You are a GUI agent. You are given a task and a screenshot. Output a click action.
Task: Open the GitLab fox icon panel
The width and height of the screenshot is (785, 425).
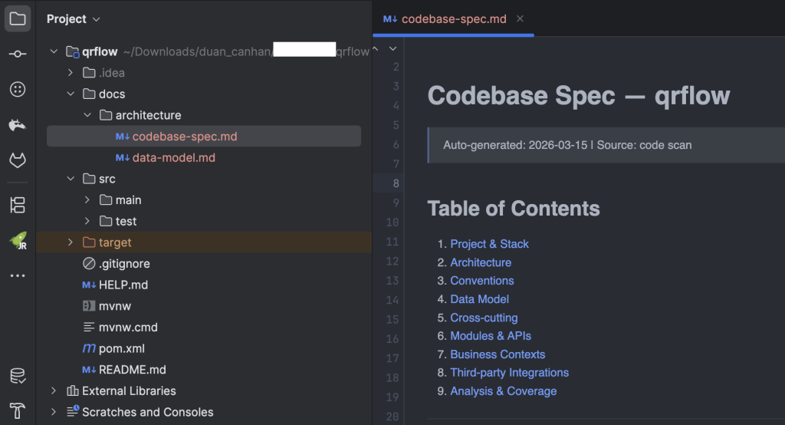pos(18,160)
